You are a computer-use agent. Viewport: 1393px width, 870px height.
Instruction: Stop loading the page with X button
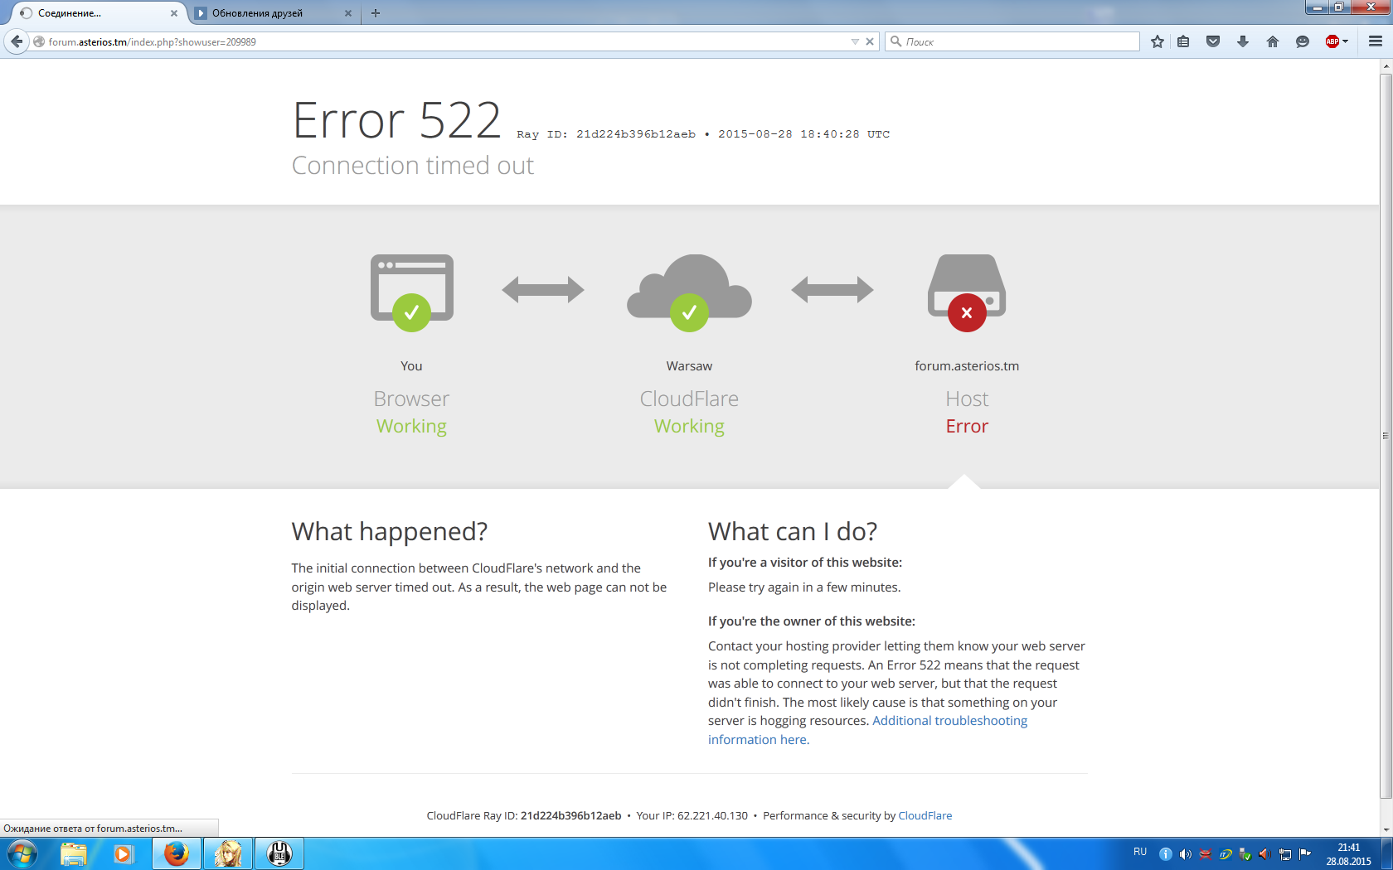(870, 41)
